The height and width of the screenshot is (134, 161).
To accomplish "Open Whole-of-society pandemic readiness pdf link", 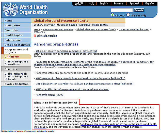I will coord(66,51).
